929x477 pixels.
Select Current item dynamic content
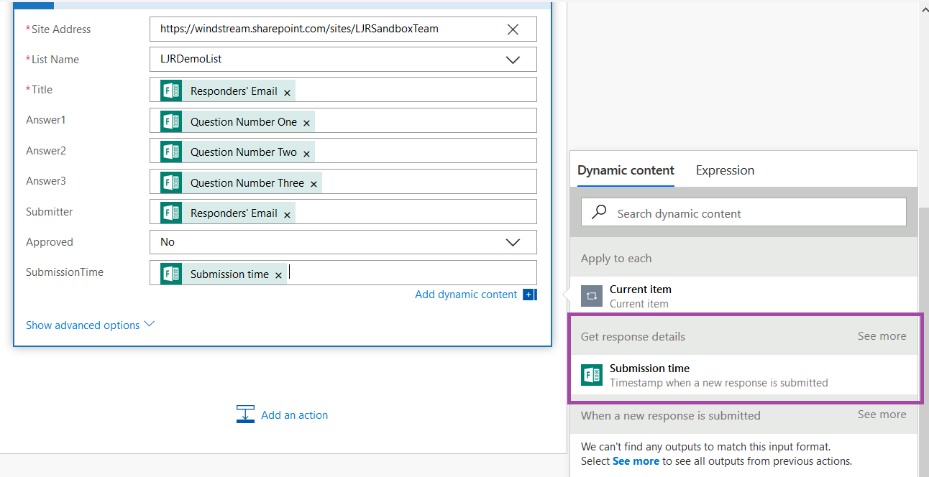[743, 296]
